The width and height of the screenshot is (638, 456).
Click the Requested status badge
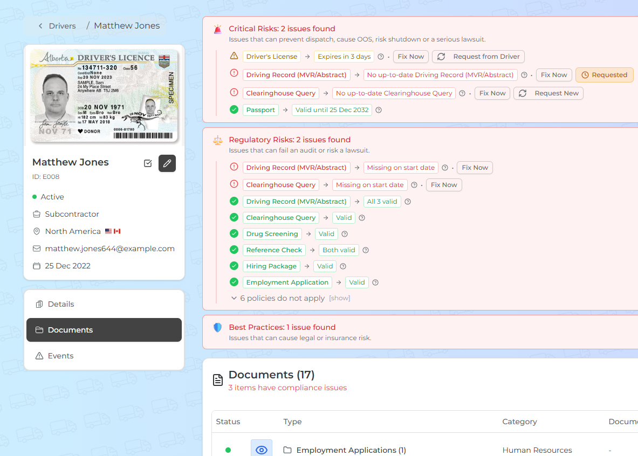coord(604,75)
